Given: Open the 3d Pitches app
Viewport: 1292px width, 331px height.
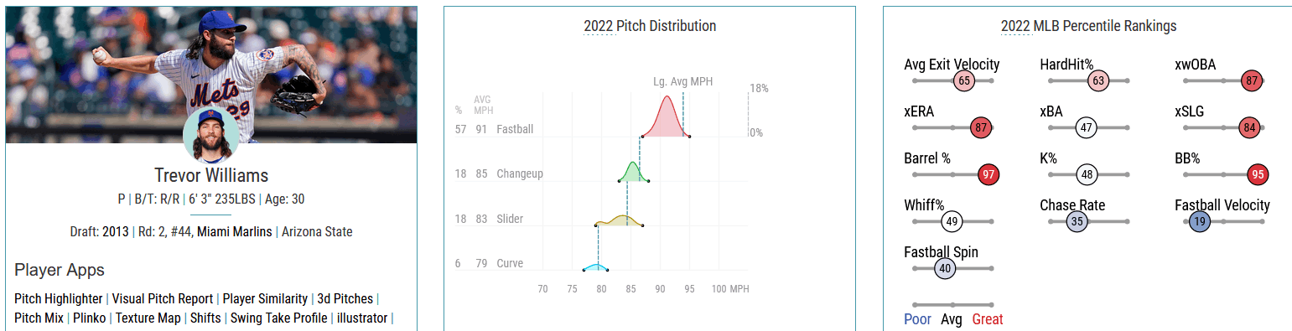Looking at the screenshot, I should (x=345, y=298).
